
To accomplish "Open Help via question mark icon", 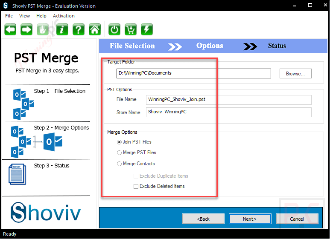I will (78, 29).
